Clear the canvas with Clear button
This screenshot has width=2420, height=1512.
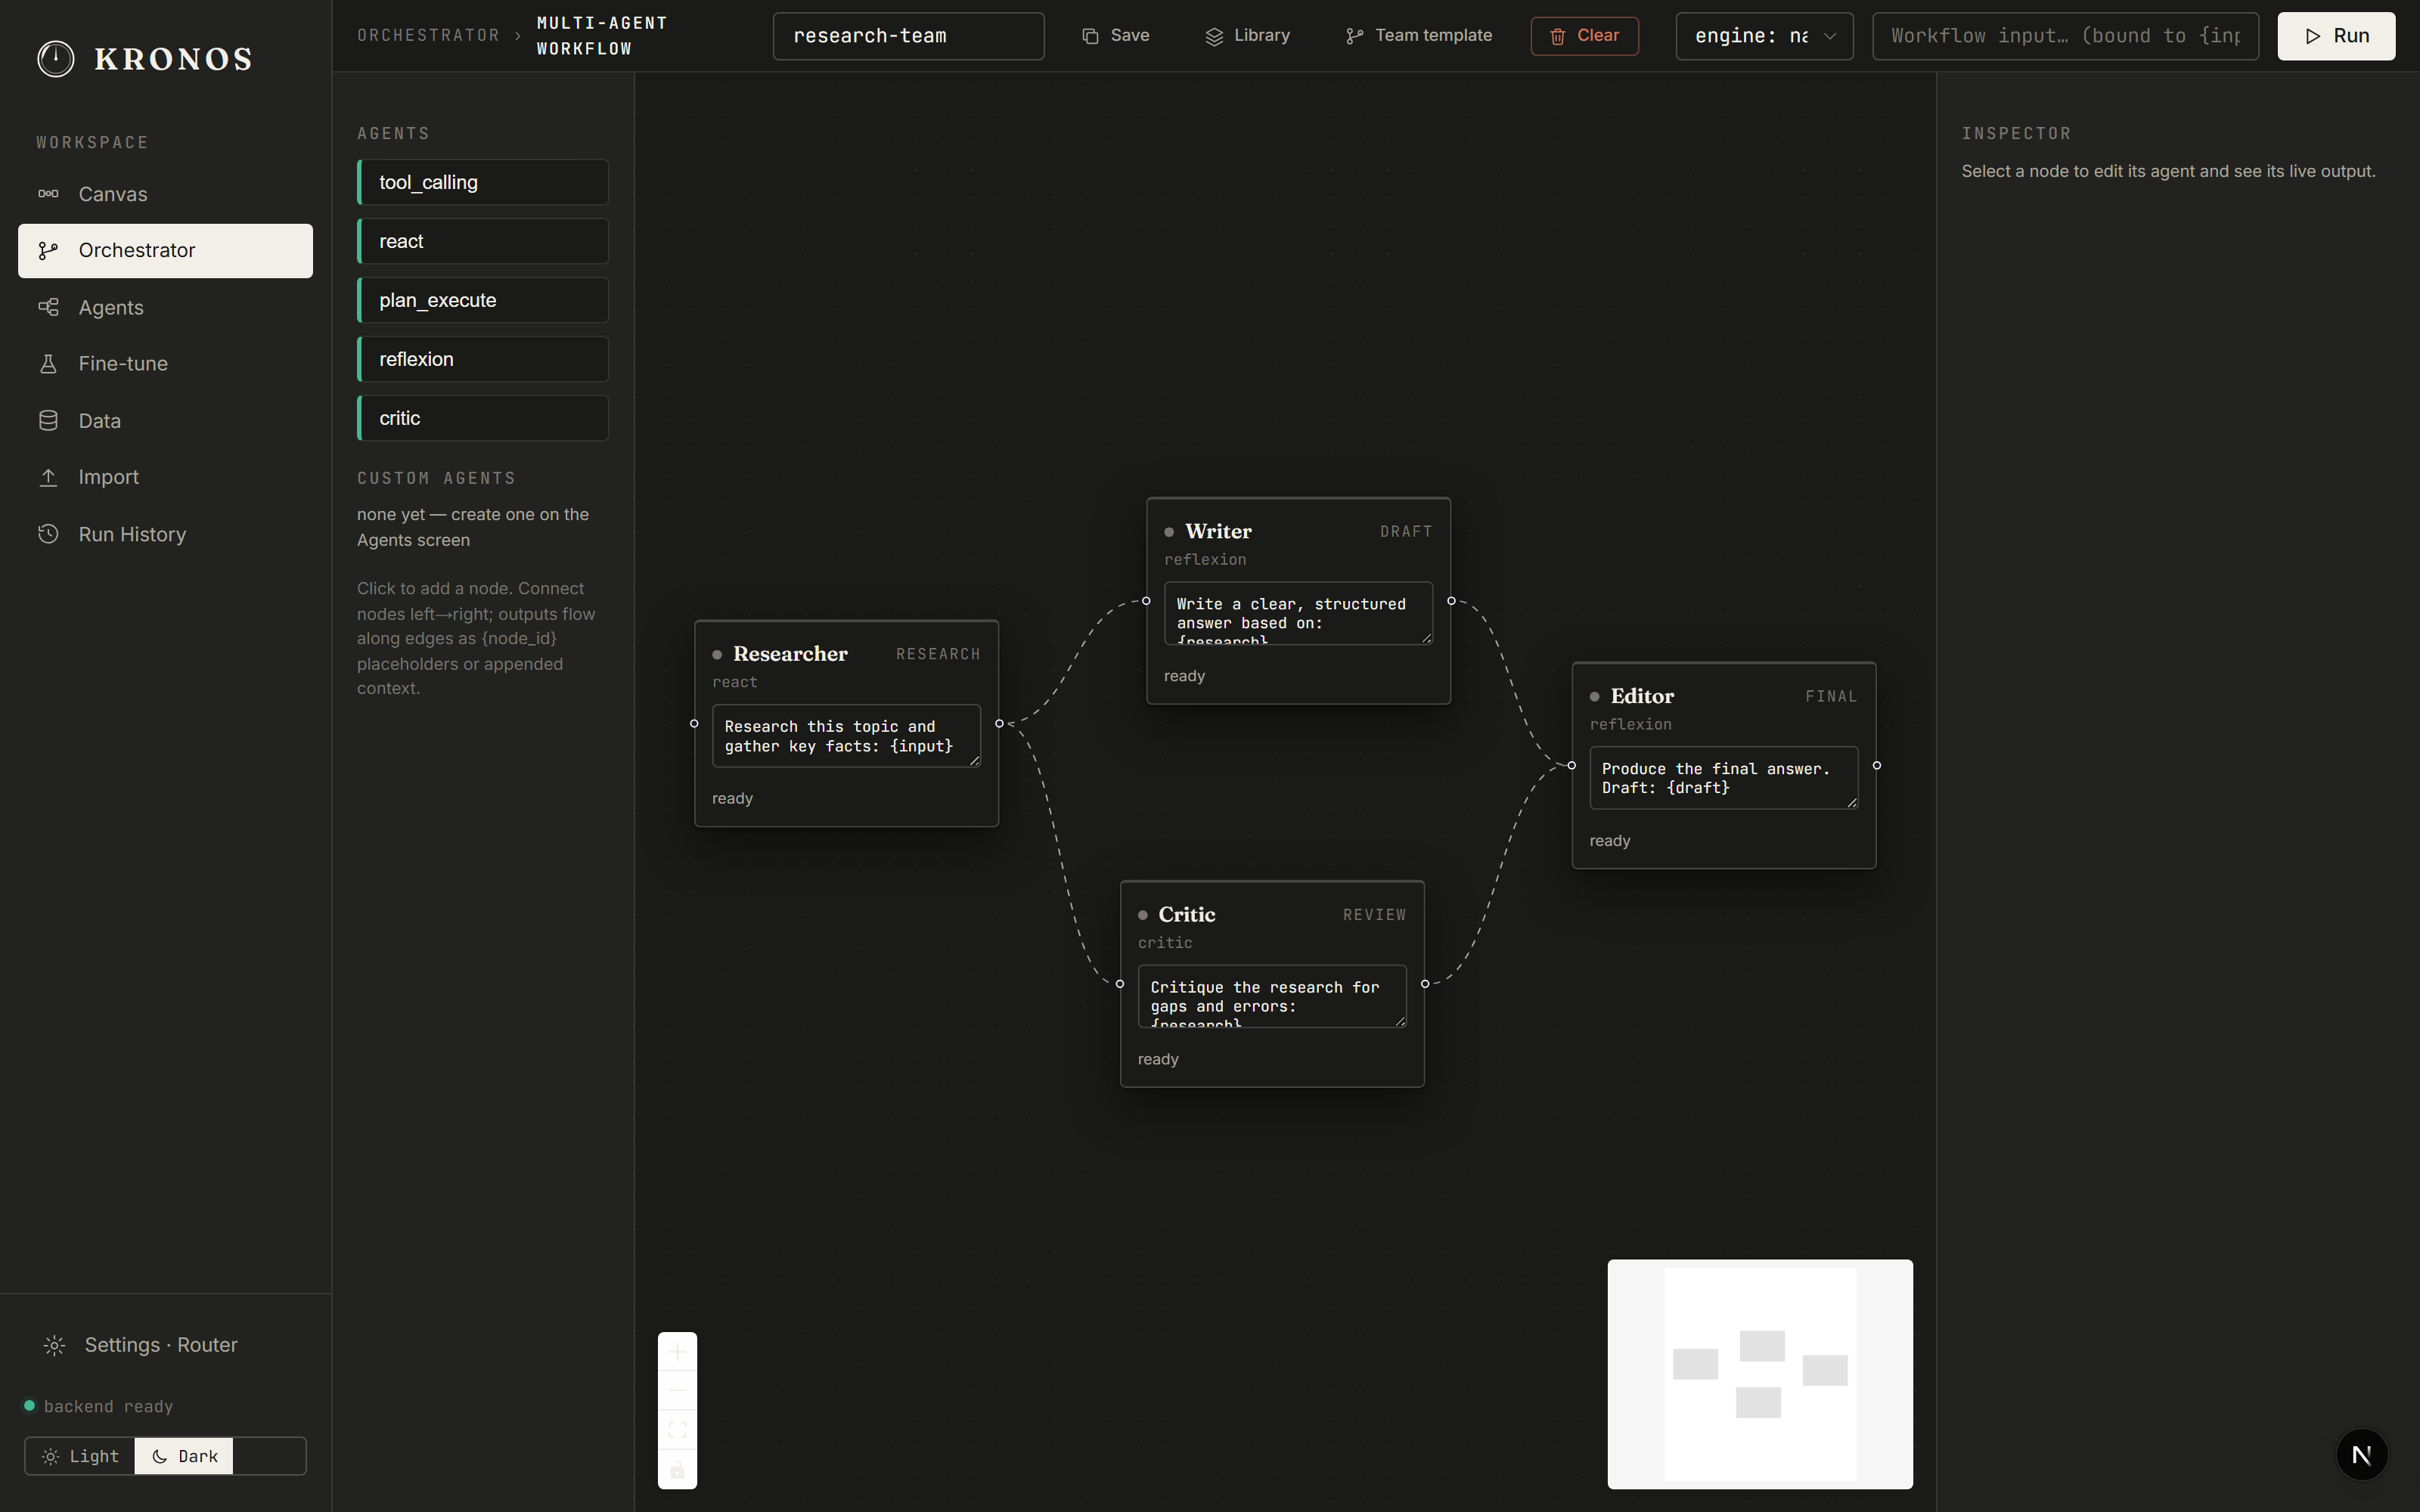tap(1584, 36)
